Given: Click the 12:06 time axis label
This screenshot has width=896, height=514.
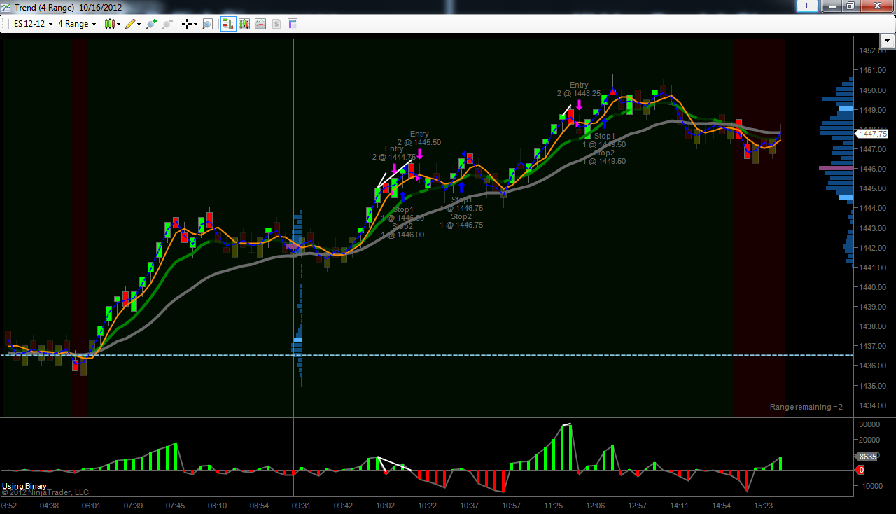Looking at the screenshot, I should click(596, 506).
